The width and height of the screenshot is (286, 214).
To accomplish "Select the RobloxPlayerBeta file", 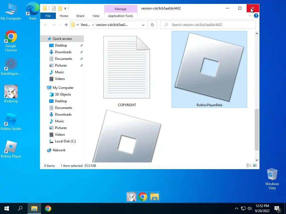I will [209, 69].
